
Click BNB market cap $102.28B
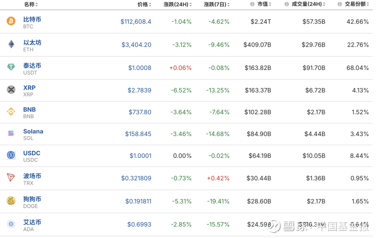coord(258,112)
